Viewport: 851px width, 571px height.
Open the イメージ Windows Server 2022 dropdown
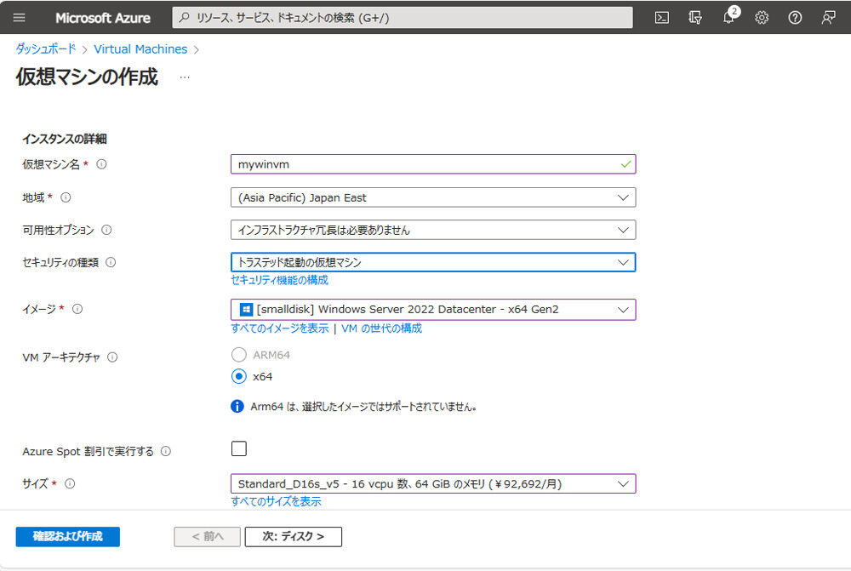[433, 310]
